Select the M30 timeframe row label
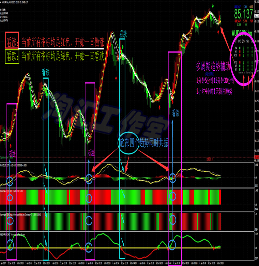 pyautogui.click(x=235, y=55)
